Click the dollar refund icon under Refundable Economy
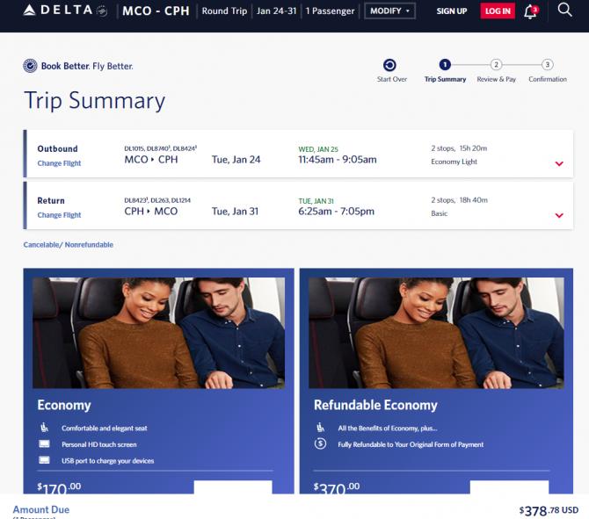This screenshot has height=519, width=589. [320, 444]
